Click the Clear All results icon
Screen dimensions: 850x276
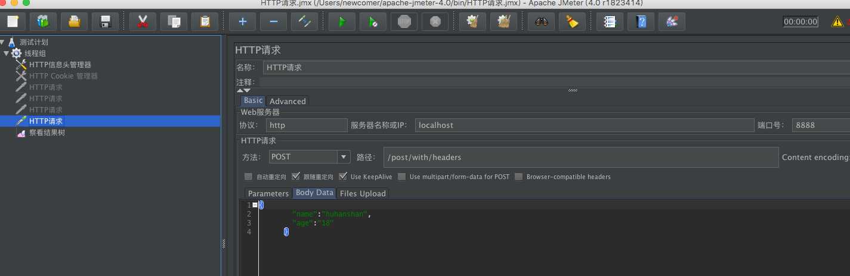click(503, 21)
